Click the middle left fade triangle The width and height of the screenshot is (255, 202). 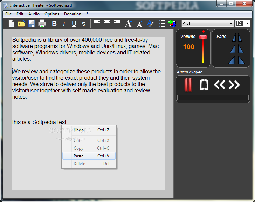[233, 49]
